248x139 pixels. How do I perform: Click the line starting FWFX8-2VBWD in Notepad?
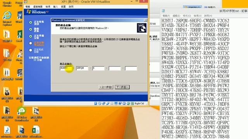[x=195, y=53]
